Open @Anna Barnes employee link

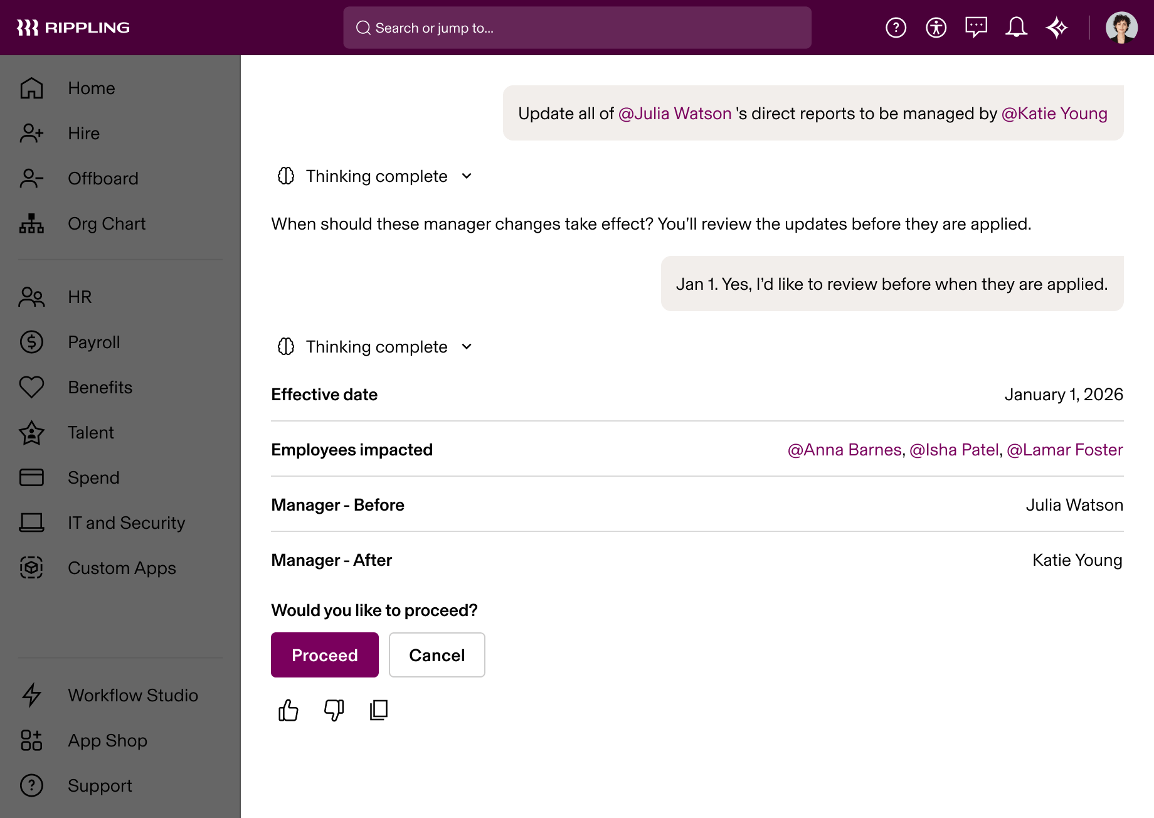click(844, 450)
